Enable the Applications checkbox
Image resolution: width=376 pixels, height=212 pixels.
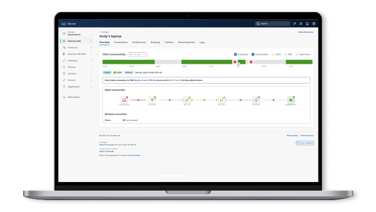[x=296, y=54]
